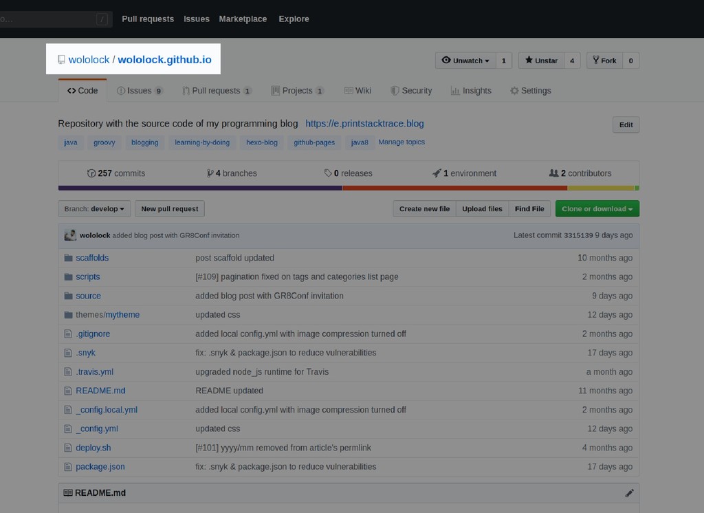Open Pull requests in top navigation bar
Viewport: 704px width, 513px height.
[148, 19]
